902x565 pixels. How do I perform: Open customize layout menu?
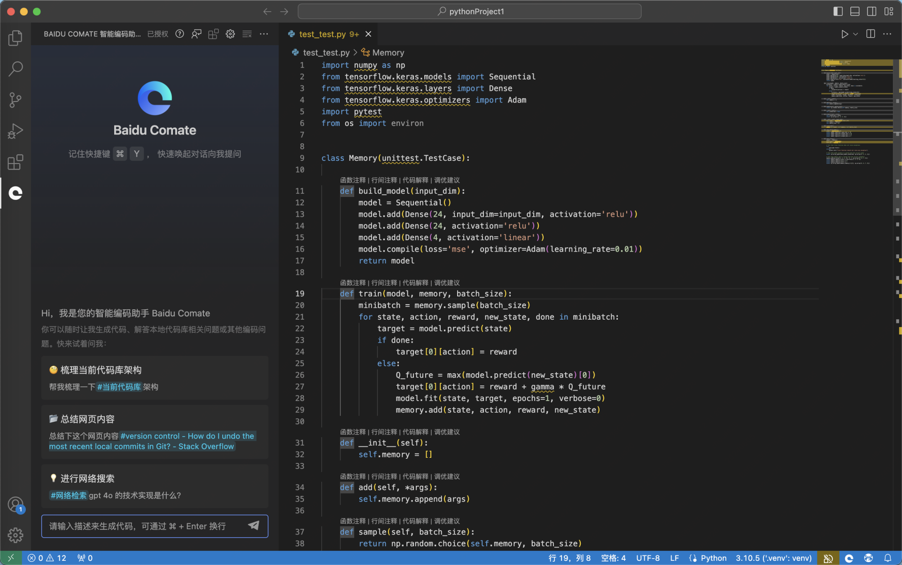pyautogui.click(x=889, y=11)
